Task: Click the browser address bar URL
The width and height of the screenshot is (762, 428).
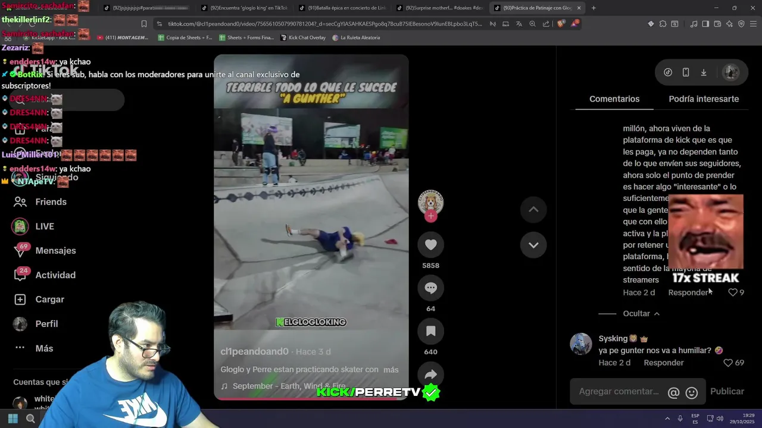Action: tap(325, 24)
